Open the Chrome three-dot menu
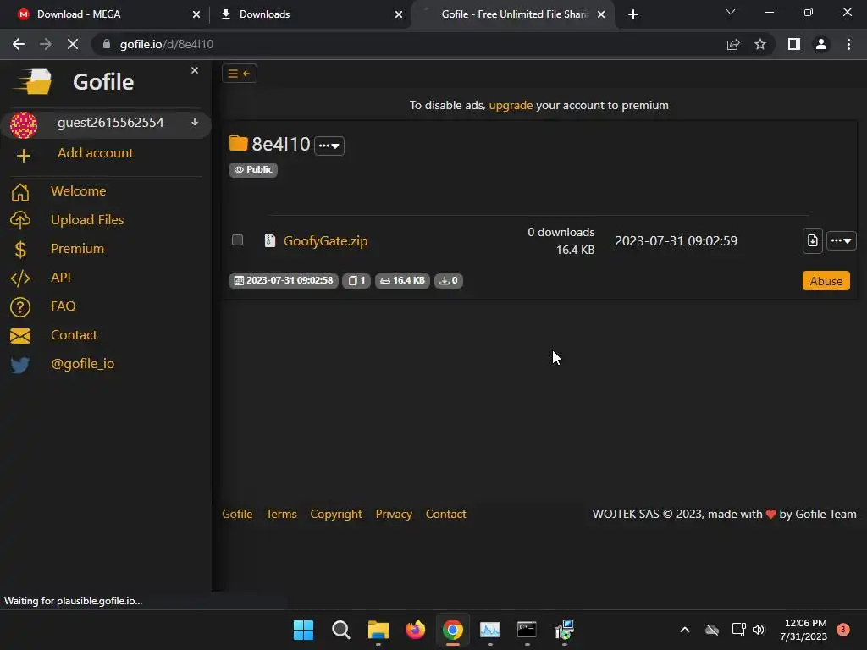This screenshot has width=867, height=650. [x=848, y=44]
